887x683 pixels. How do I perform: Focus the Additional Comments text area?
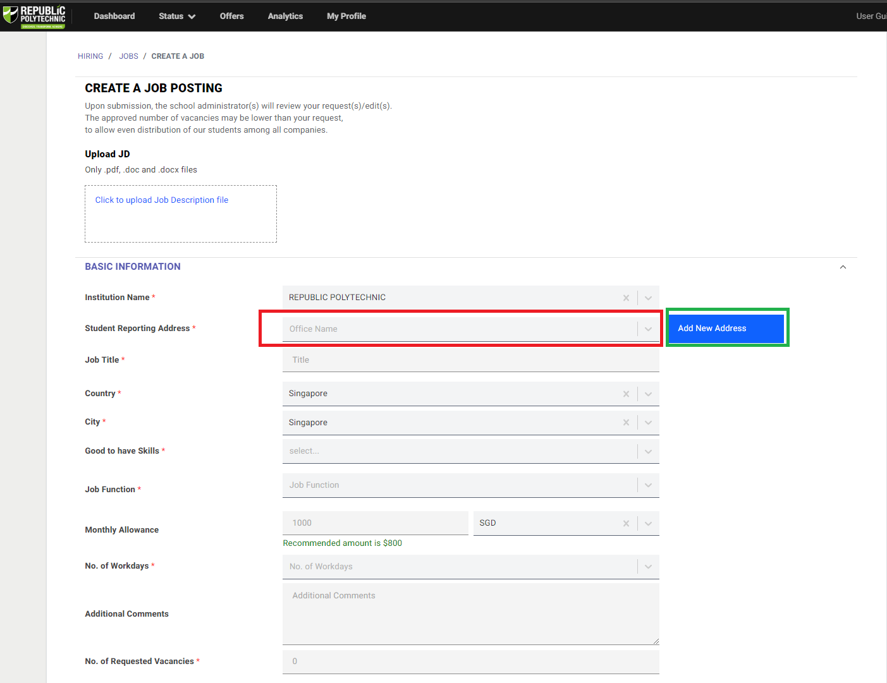(x=470, y=613)
